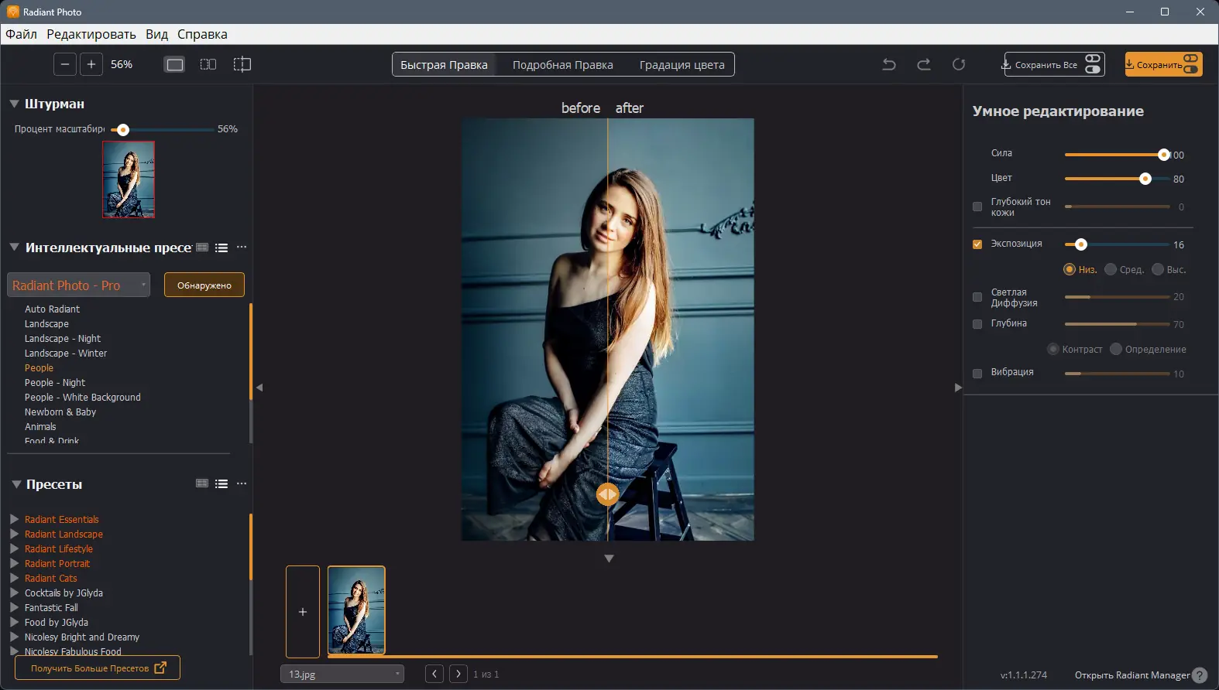Collapse the Пресеты section

coord(16,484)
